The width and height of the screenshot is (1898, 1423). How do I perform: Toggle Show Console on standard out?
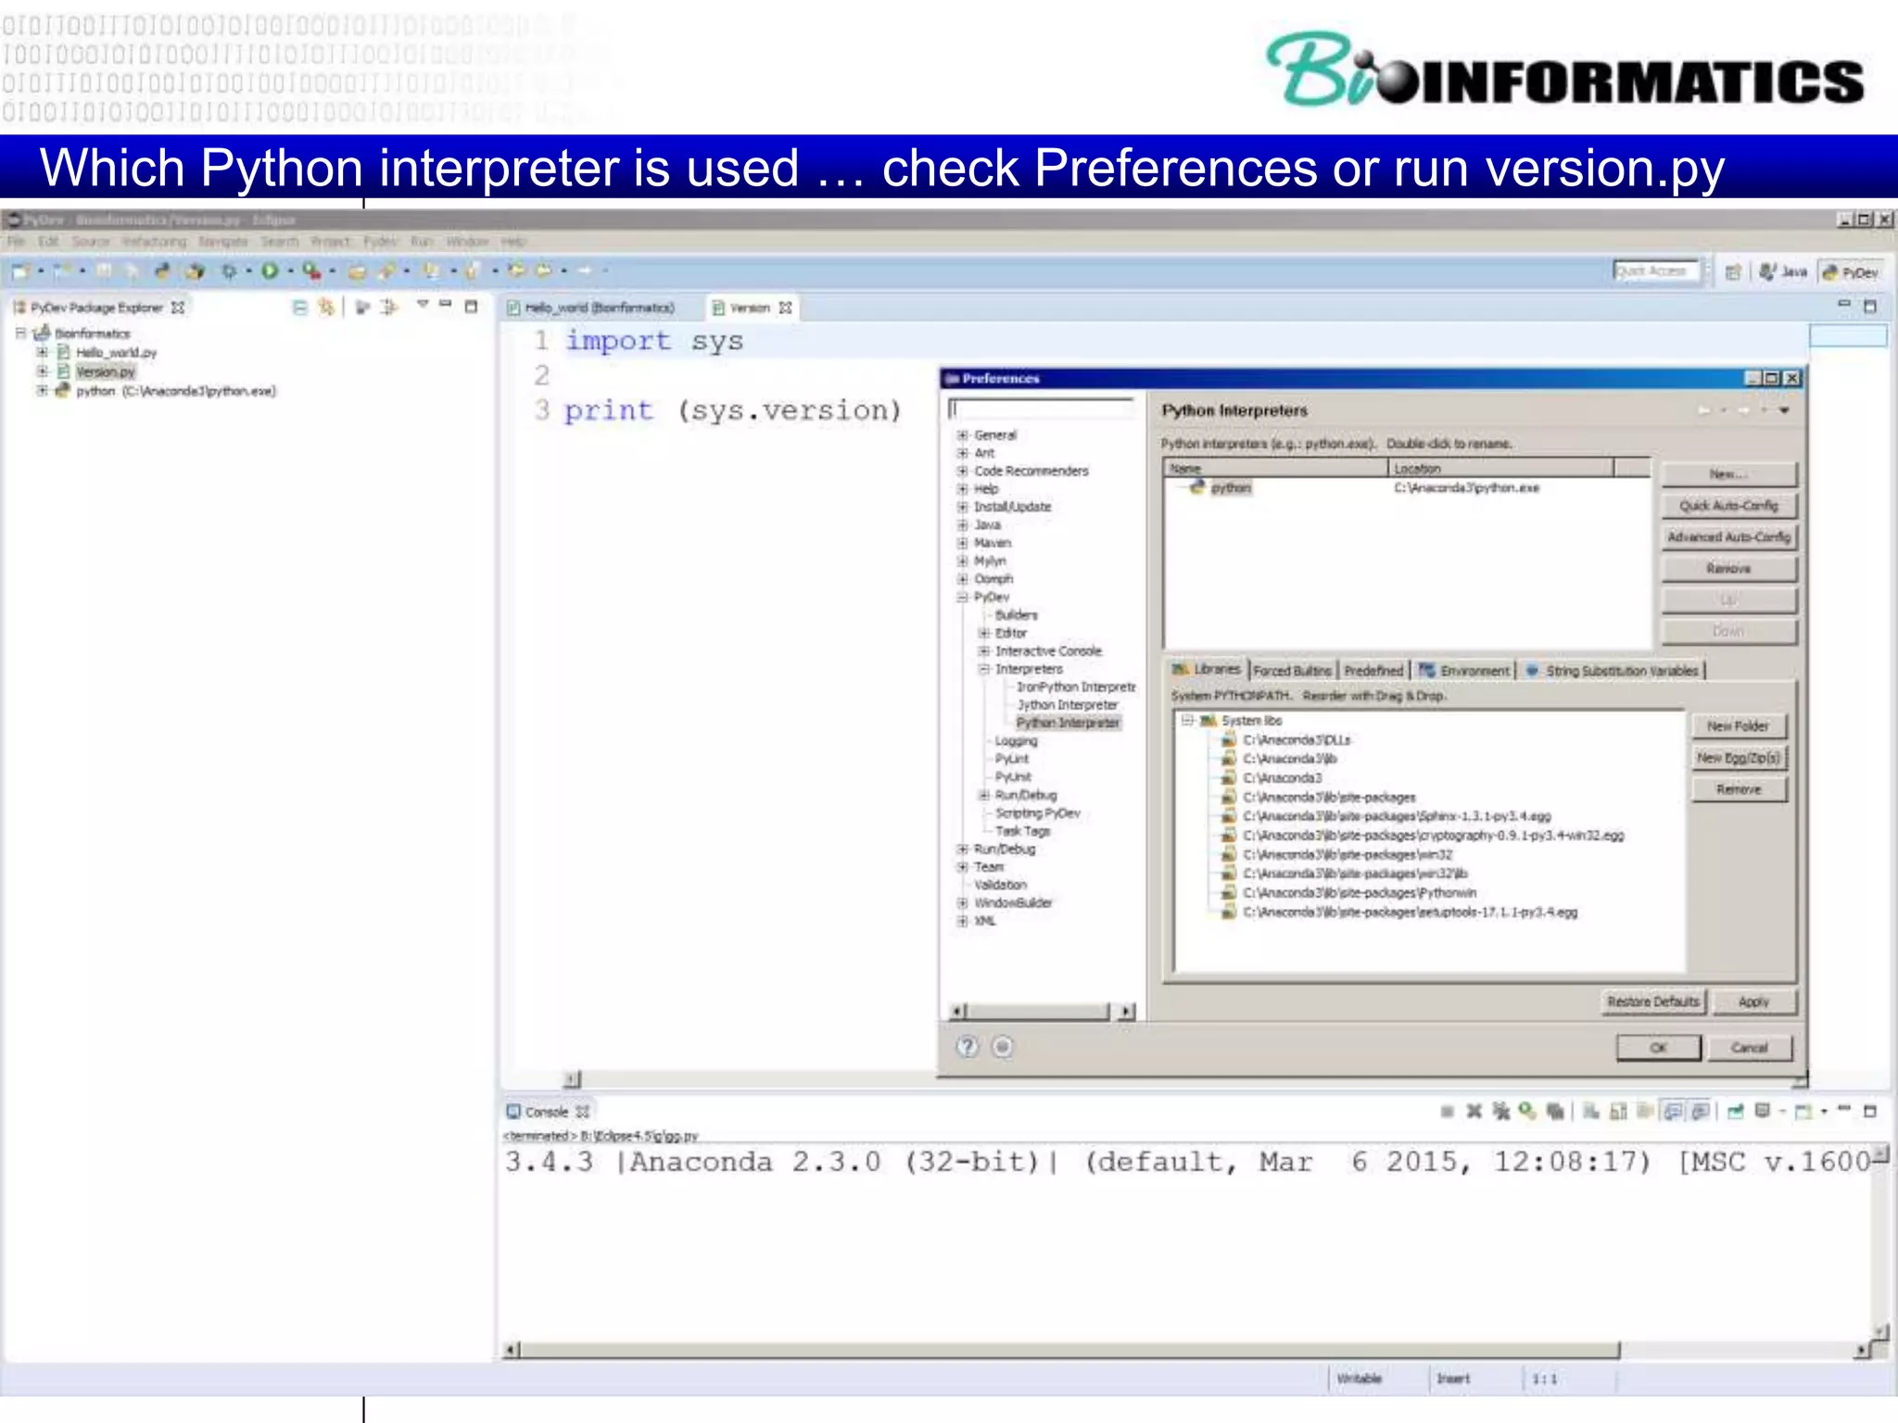pos(1672,1111)
